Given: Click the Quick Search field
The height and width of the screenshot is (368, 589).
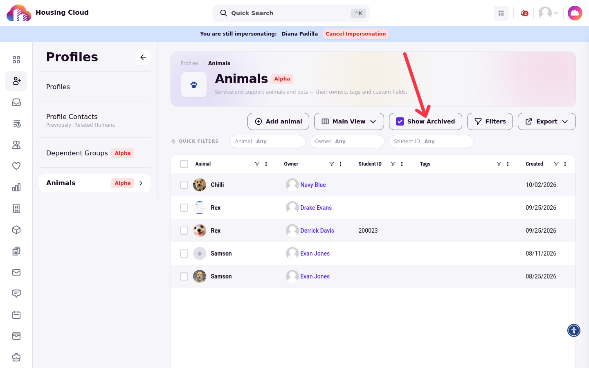Looking at the screenshot, I should click(291, 13).
